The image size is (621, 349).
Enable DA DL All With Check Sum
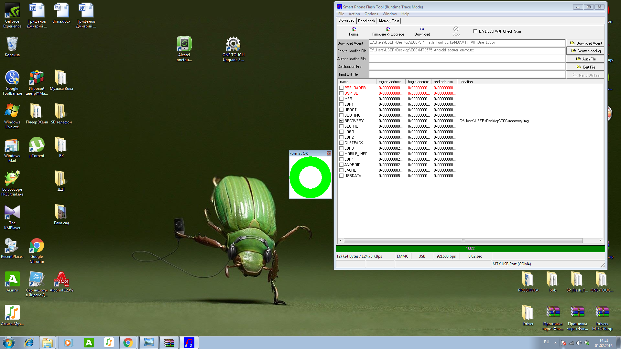(x=475, y=31)
